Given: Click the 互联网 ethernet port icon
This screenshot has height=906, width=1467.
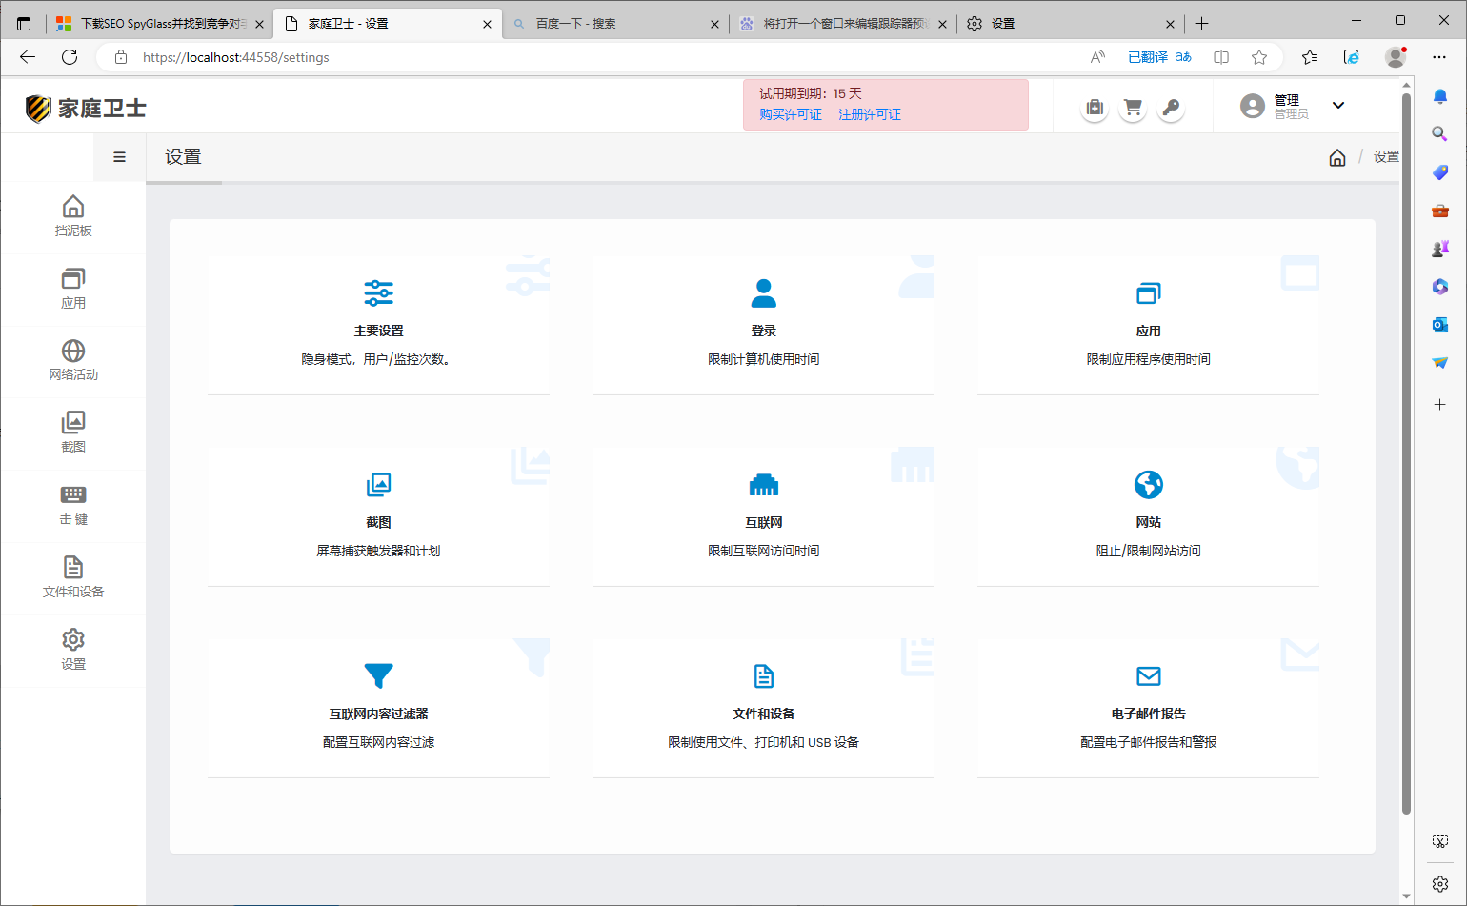Looking at the screenshot, I should tap(764, 485).
